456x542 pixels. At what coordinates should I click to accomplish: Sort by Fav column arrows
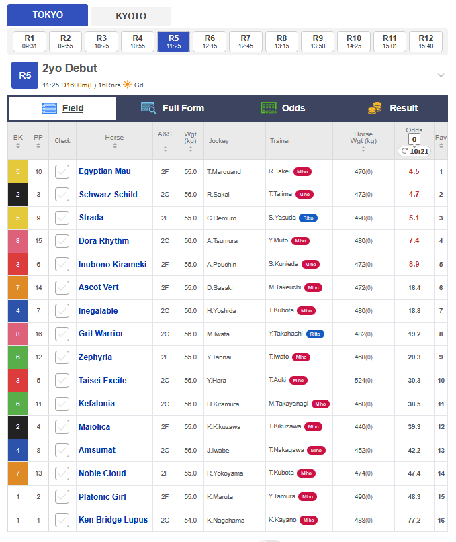441,146
